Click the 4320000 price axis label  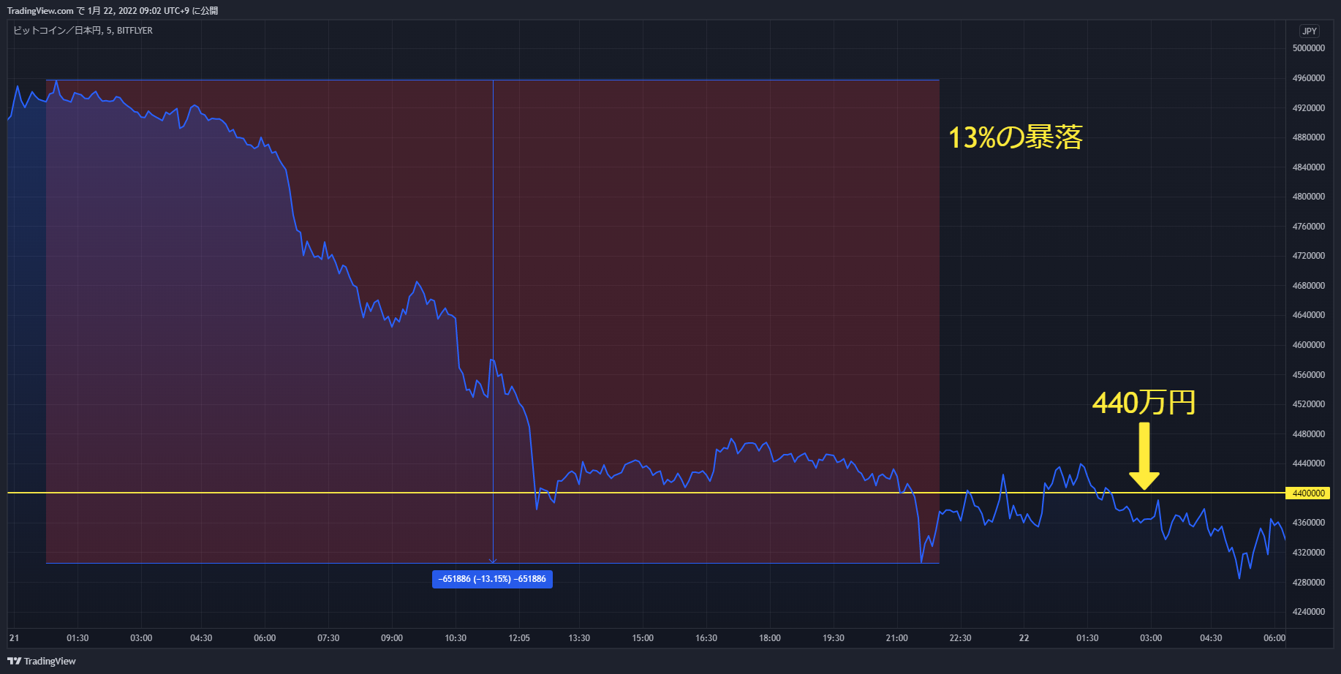click(x=1309, y=553)
